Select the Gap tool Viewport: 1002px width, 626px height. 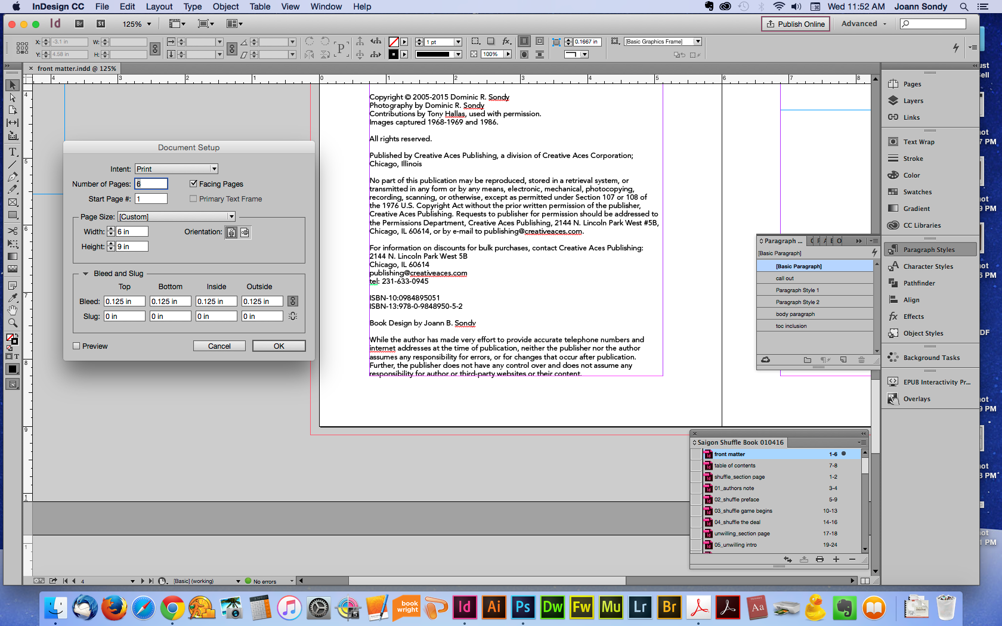pos(13,123)
